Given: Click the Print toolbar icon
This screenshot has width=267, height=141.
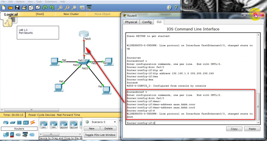Looking at the screenshot, I should [24, 8].
